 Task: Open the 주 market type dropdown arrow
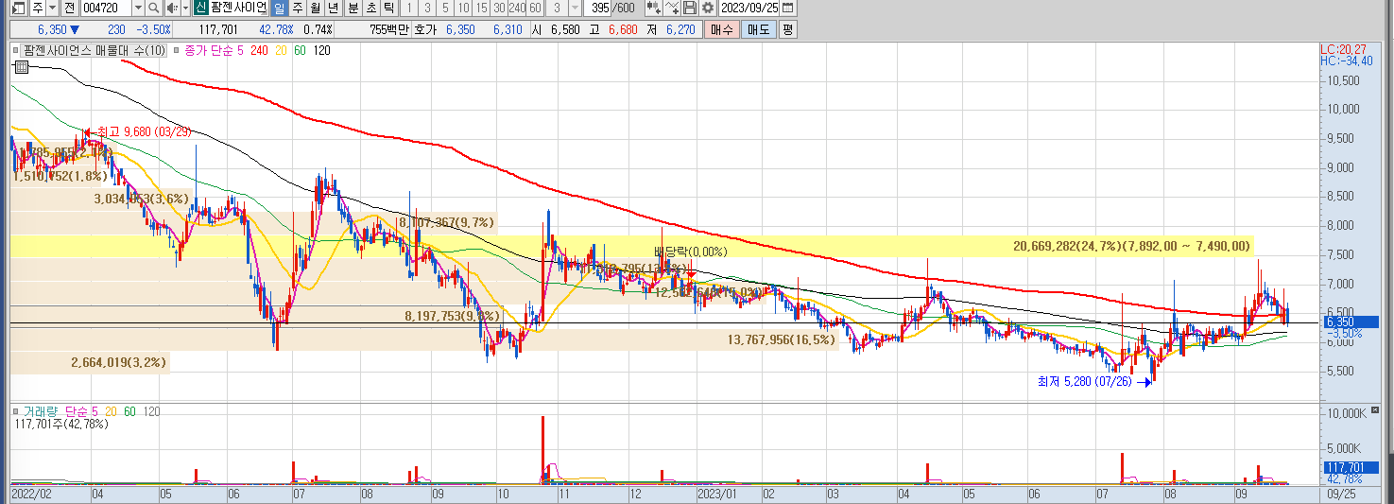(51, 9)
